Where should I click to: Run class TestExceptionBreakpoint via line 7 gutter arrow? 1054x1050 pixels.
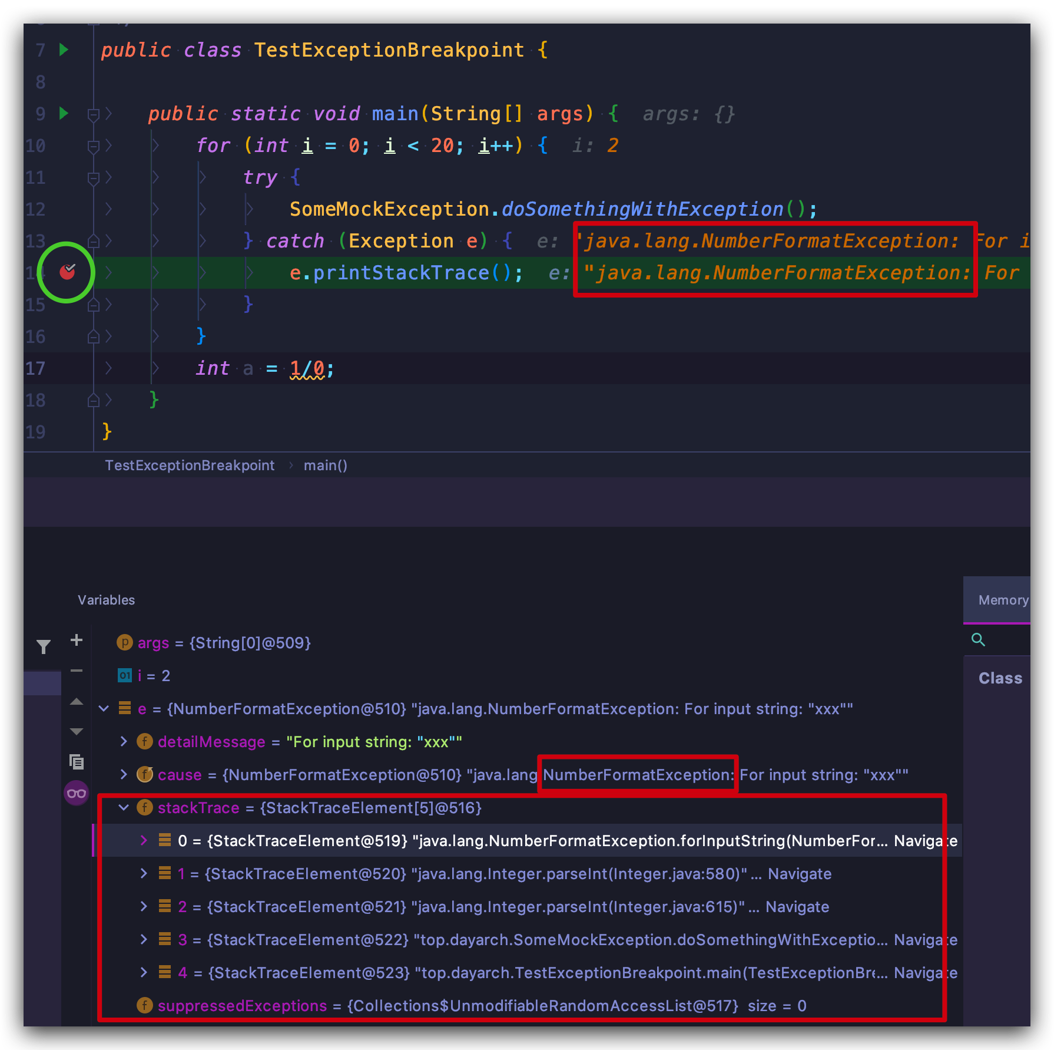coord(64,49)
